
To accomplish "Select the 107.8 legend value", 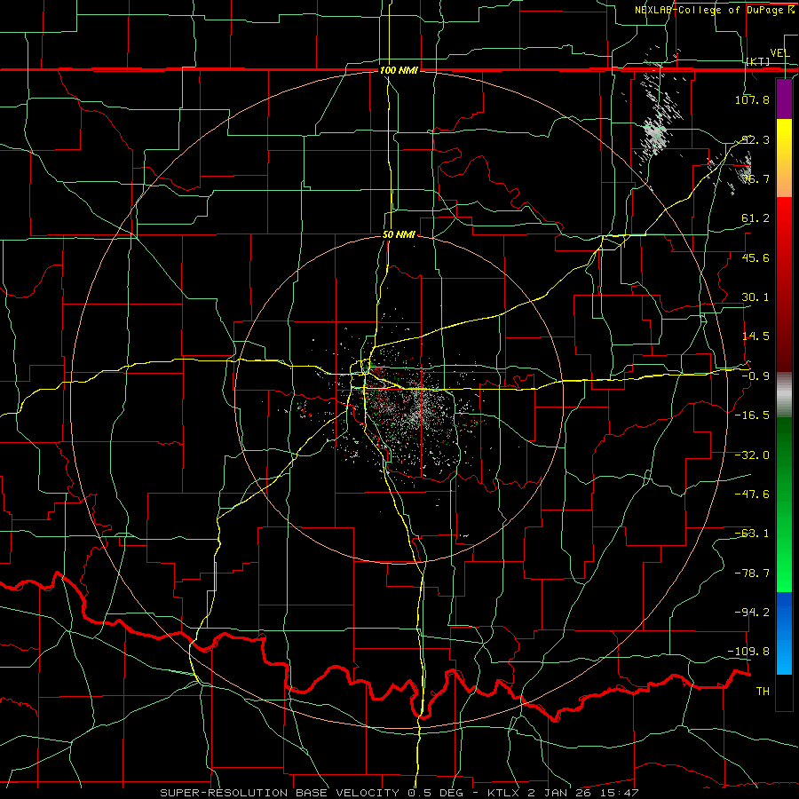I will pyautogui.click(x=752, y=99).
